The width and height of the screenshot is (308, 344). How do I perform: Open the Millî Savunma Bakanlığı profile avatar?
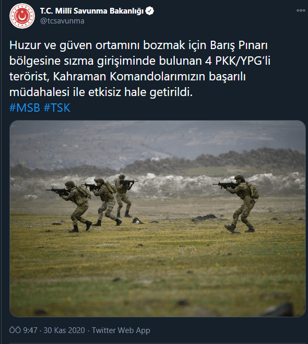tap(22, 16)
